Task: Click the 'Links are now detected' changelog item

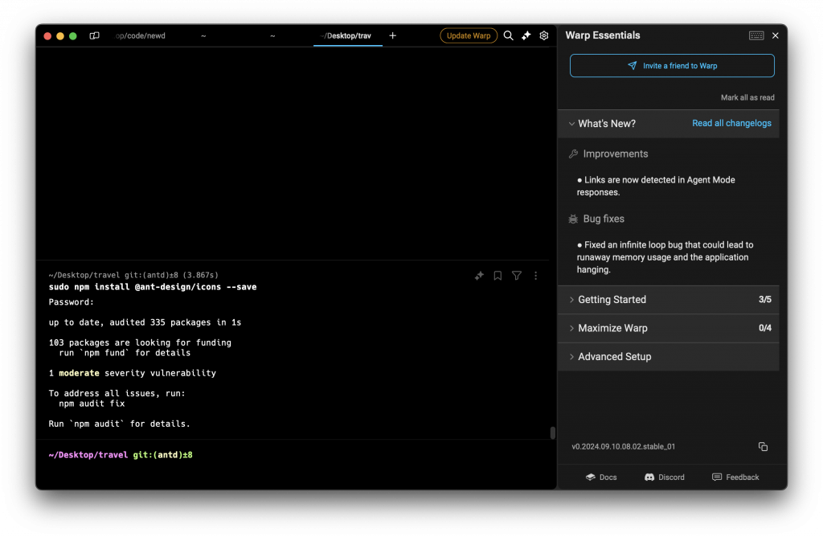Action: (x=656, y=186)
